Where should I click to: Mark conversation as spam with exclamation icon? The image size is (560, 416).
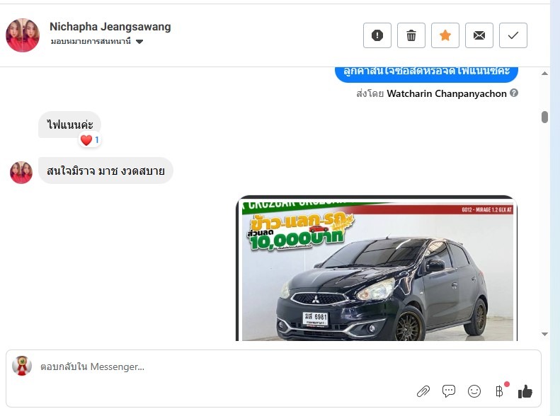pos(377,35)
